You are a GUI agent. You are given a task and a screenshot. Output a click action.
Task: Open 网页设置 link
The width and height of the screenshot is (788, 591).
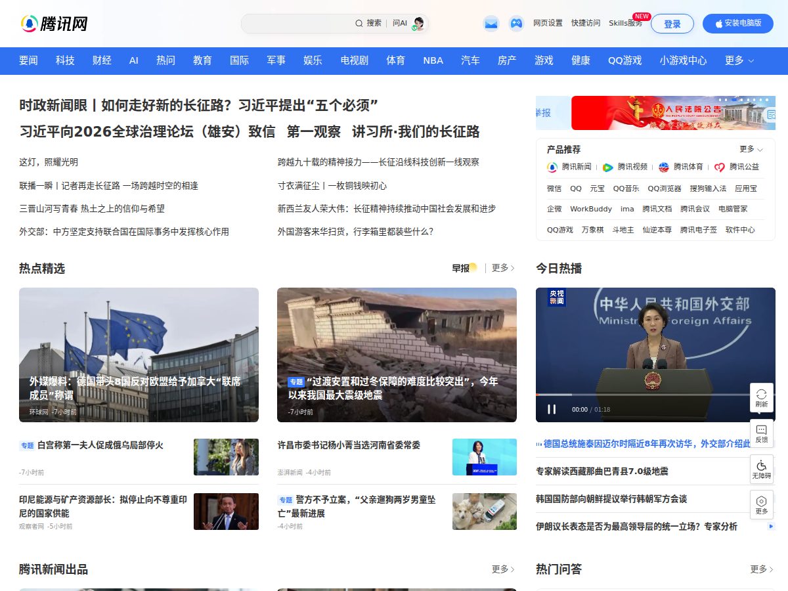pyautogui.click(x=548, y=23)
